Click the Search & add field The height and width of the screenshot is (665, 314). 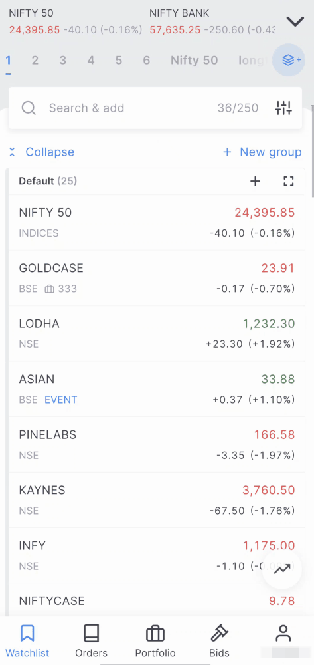155,108
